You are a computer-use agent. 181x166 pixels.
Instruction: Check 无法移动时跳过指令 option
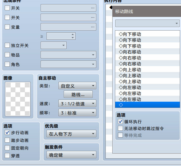point(120,128)
